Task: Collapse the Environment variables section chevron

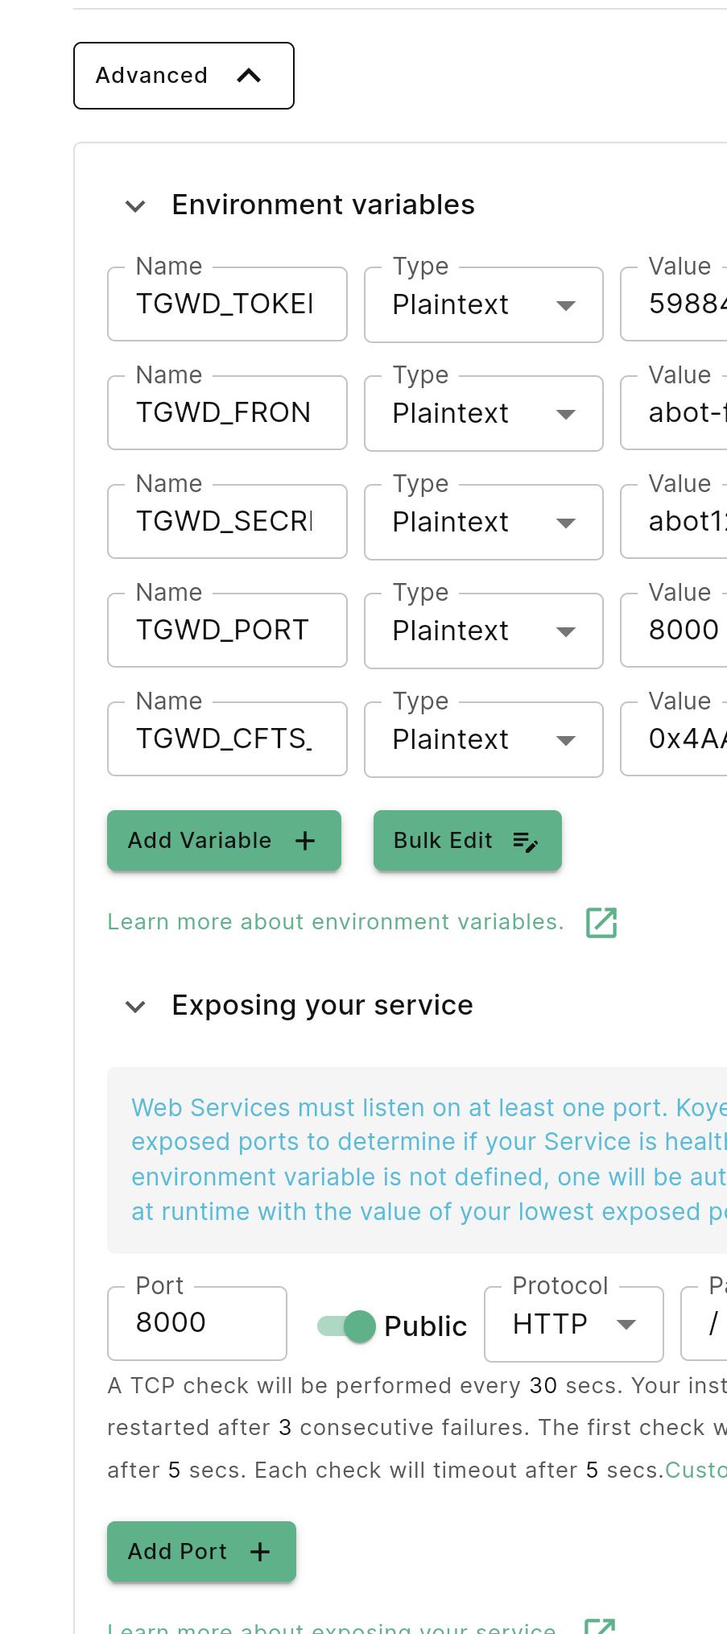Action: [x=135, y=206]
